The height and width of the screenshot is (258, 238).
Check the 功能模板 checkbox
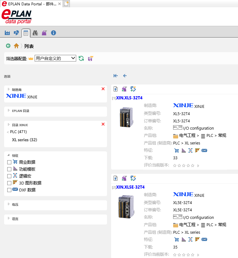coord(9,169)
